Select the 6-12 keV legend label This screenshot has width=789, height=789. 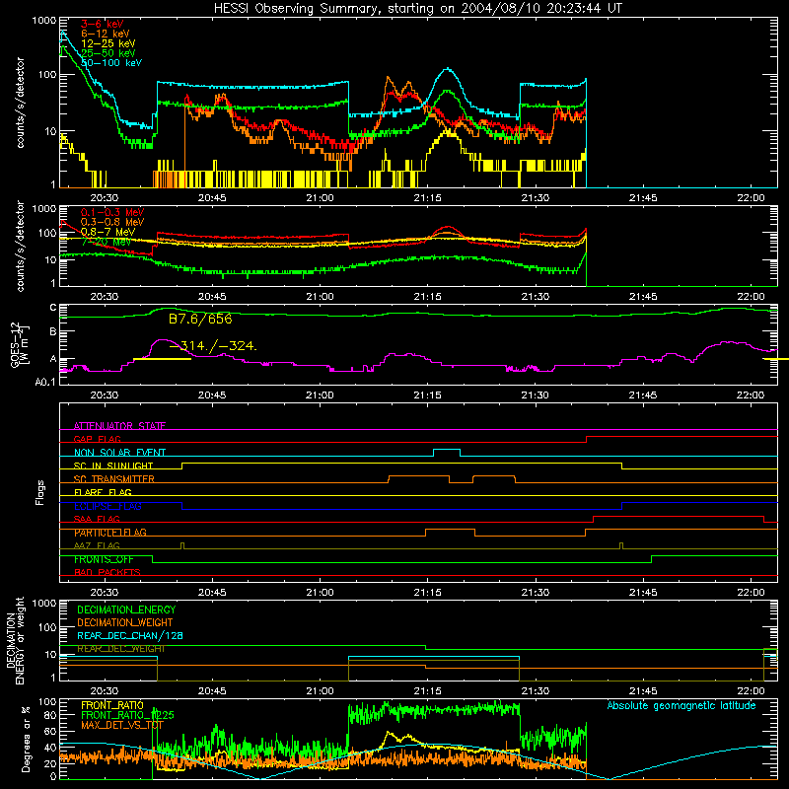point(105,34)
